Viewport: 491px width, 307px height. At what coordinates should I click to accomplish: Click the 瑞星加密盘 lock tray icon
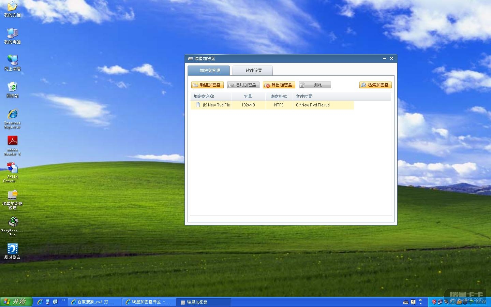pyautogui.click(x=459, y=302)
